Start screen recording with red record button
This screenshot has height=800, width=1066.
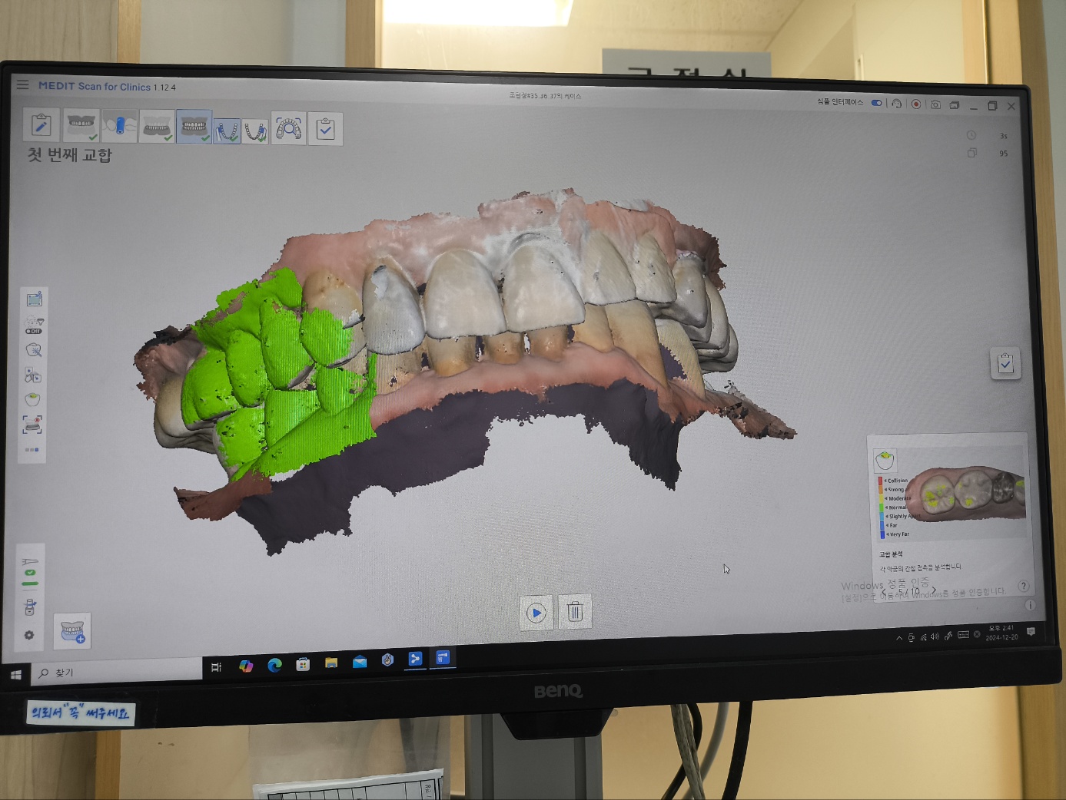(916, 104)
